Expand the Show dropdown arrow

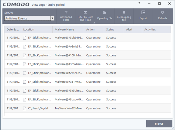(52, 18)
